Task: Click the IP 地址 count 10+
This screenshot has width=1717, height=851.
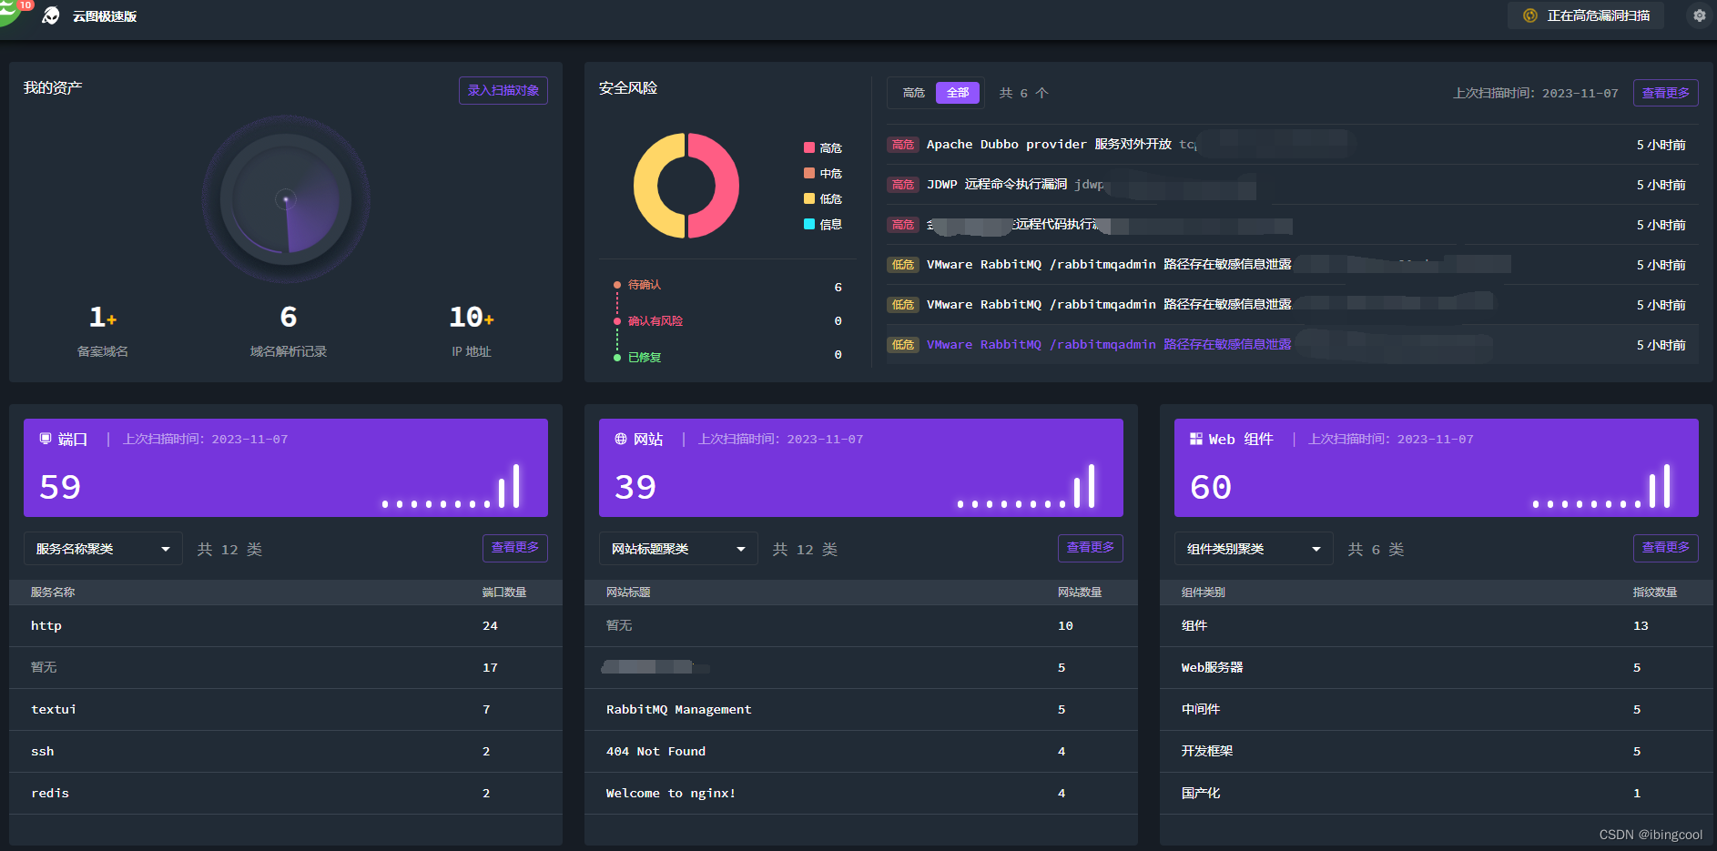Action: 472,317
